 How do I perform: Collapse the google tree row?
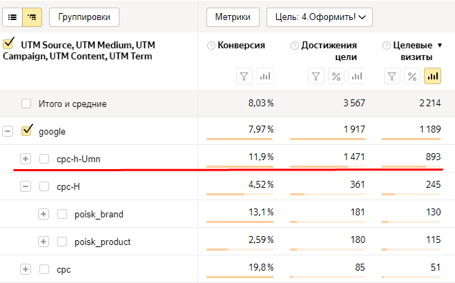pyautogui.click(x=8, y=131)
